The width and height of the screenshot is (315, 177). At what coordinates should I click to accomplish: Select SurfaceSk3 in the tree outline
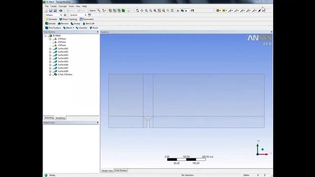click(x=63, y=55)
